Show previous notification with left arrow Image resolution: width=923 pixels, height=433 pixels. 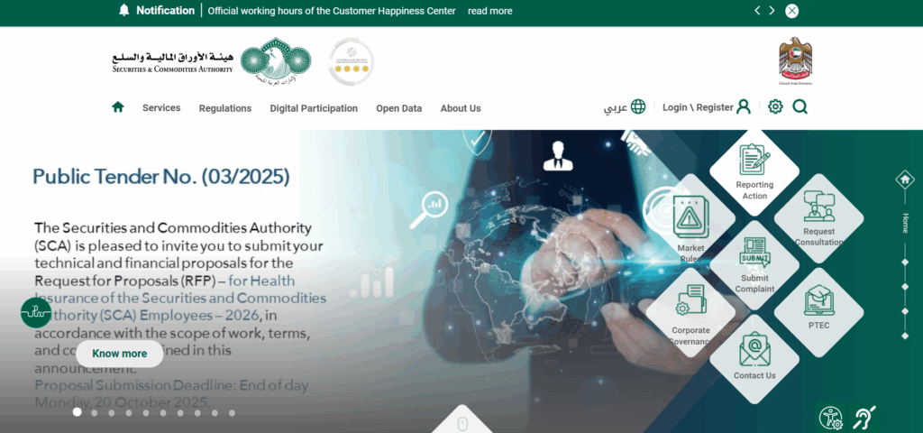pyautogui.click(x=757, y=11)
